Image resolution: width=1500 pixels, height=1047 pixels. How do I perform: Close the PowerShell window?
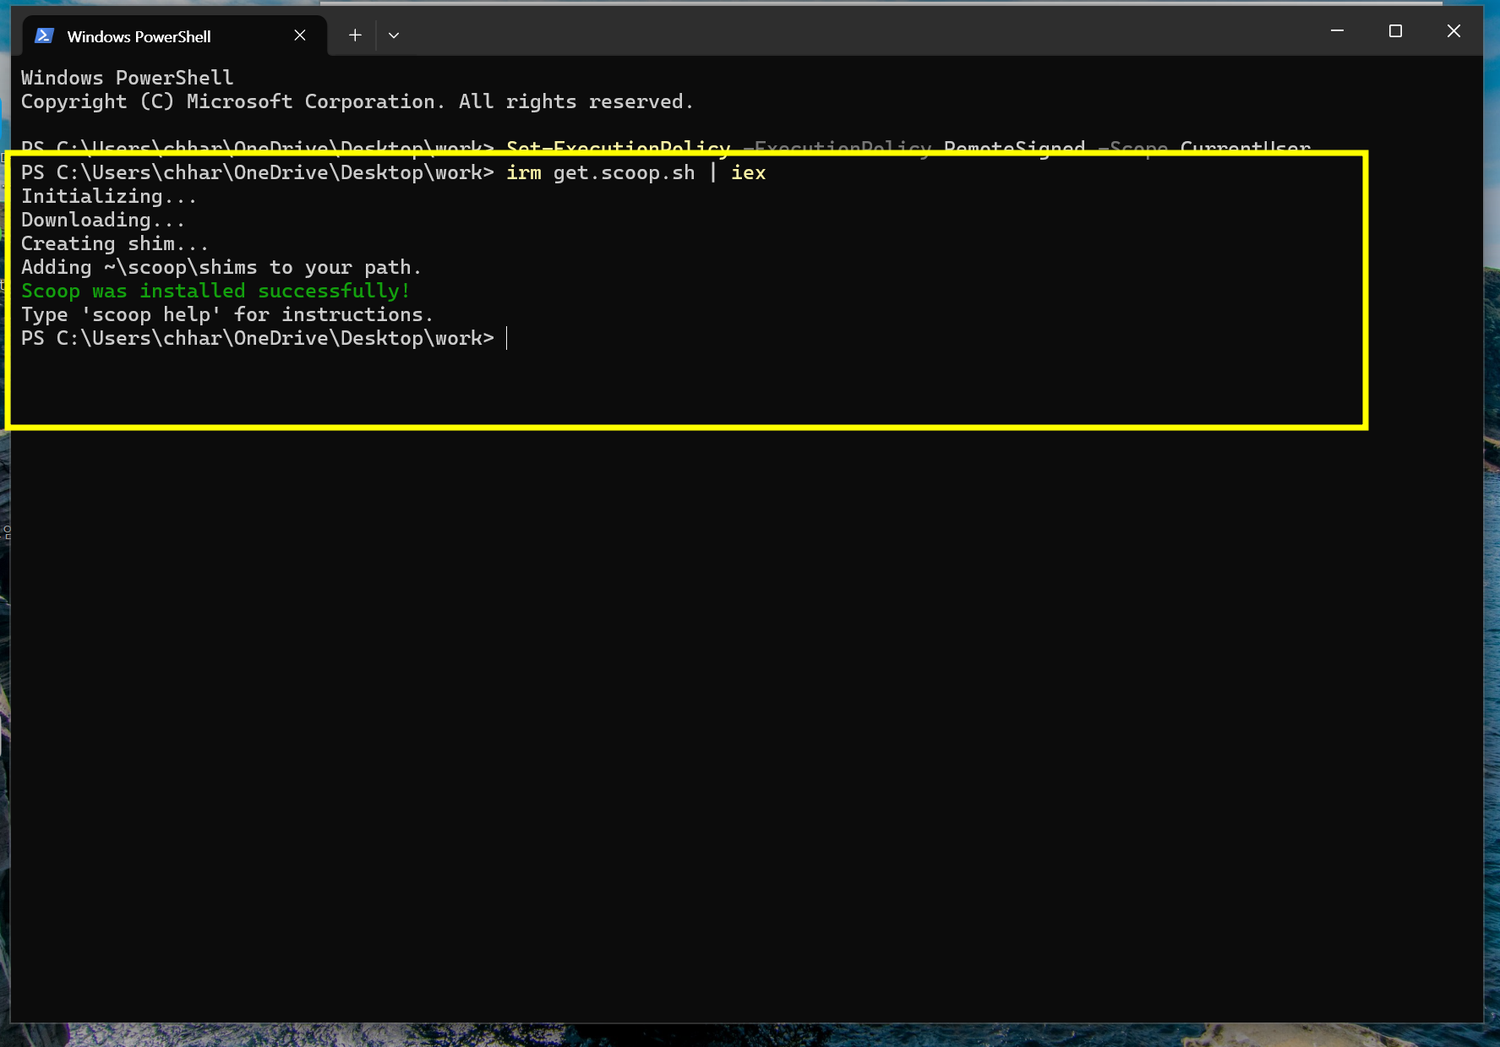coord(1454,31)
